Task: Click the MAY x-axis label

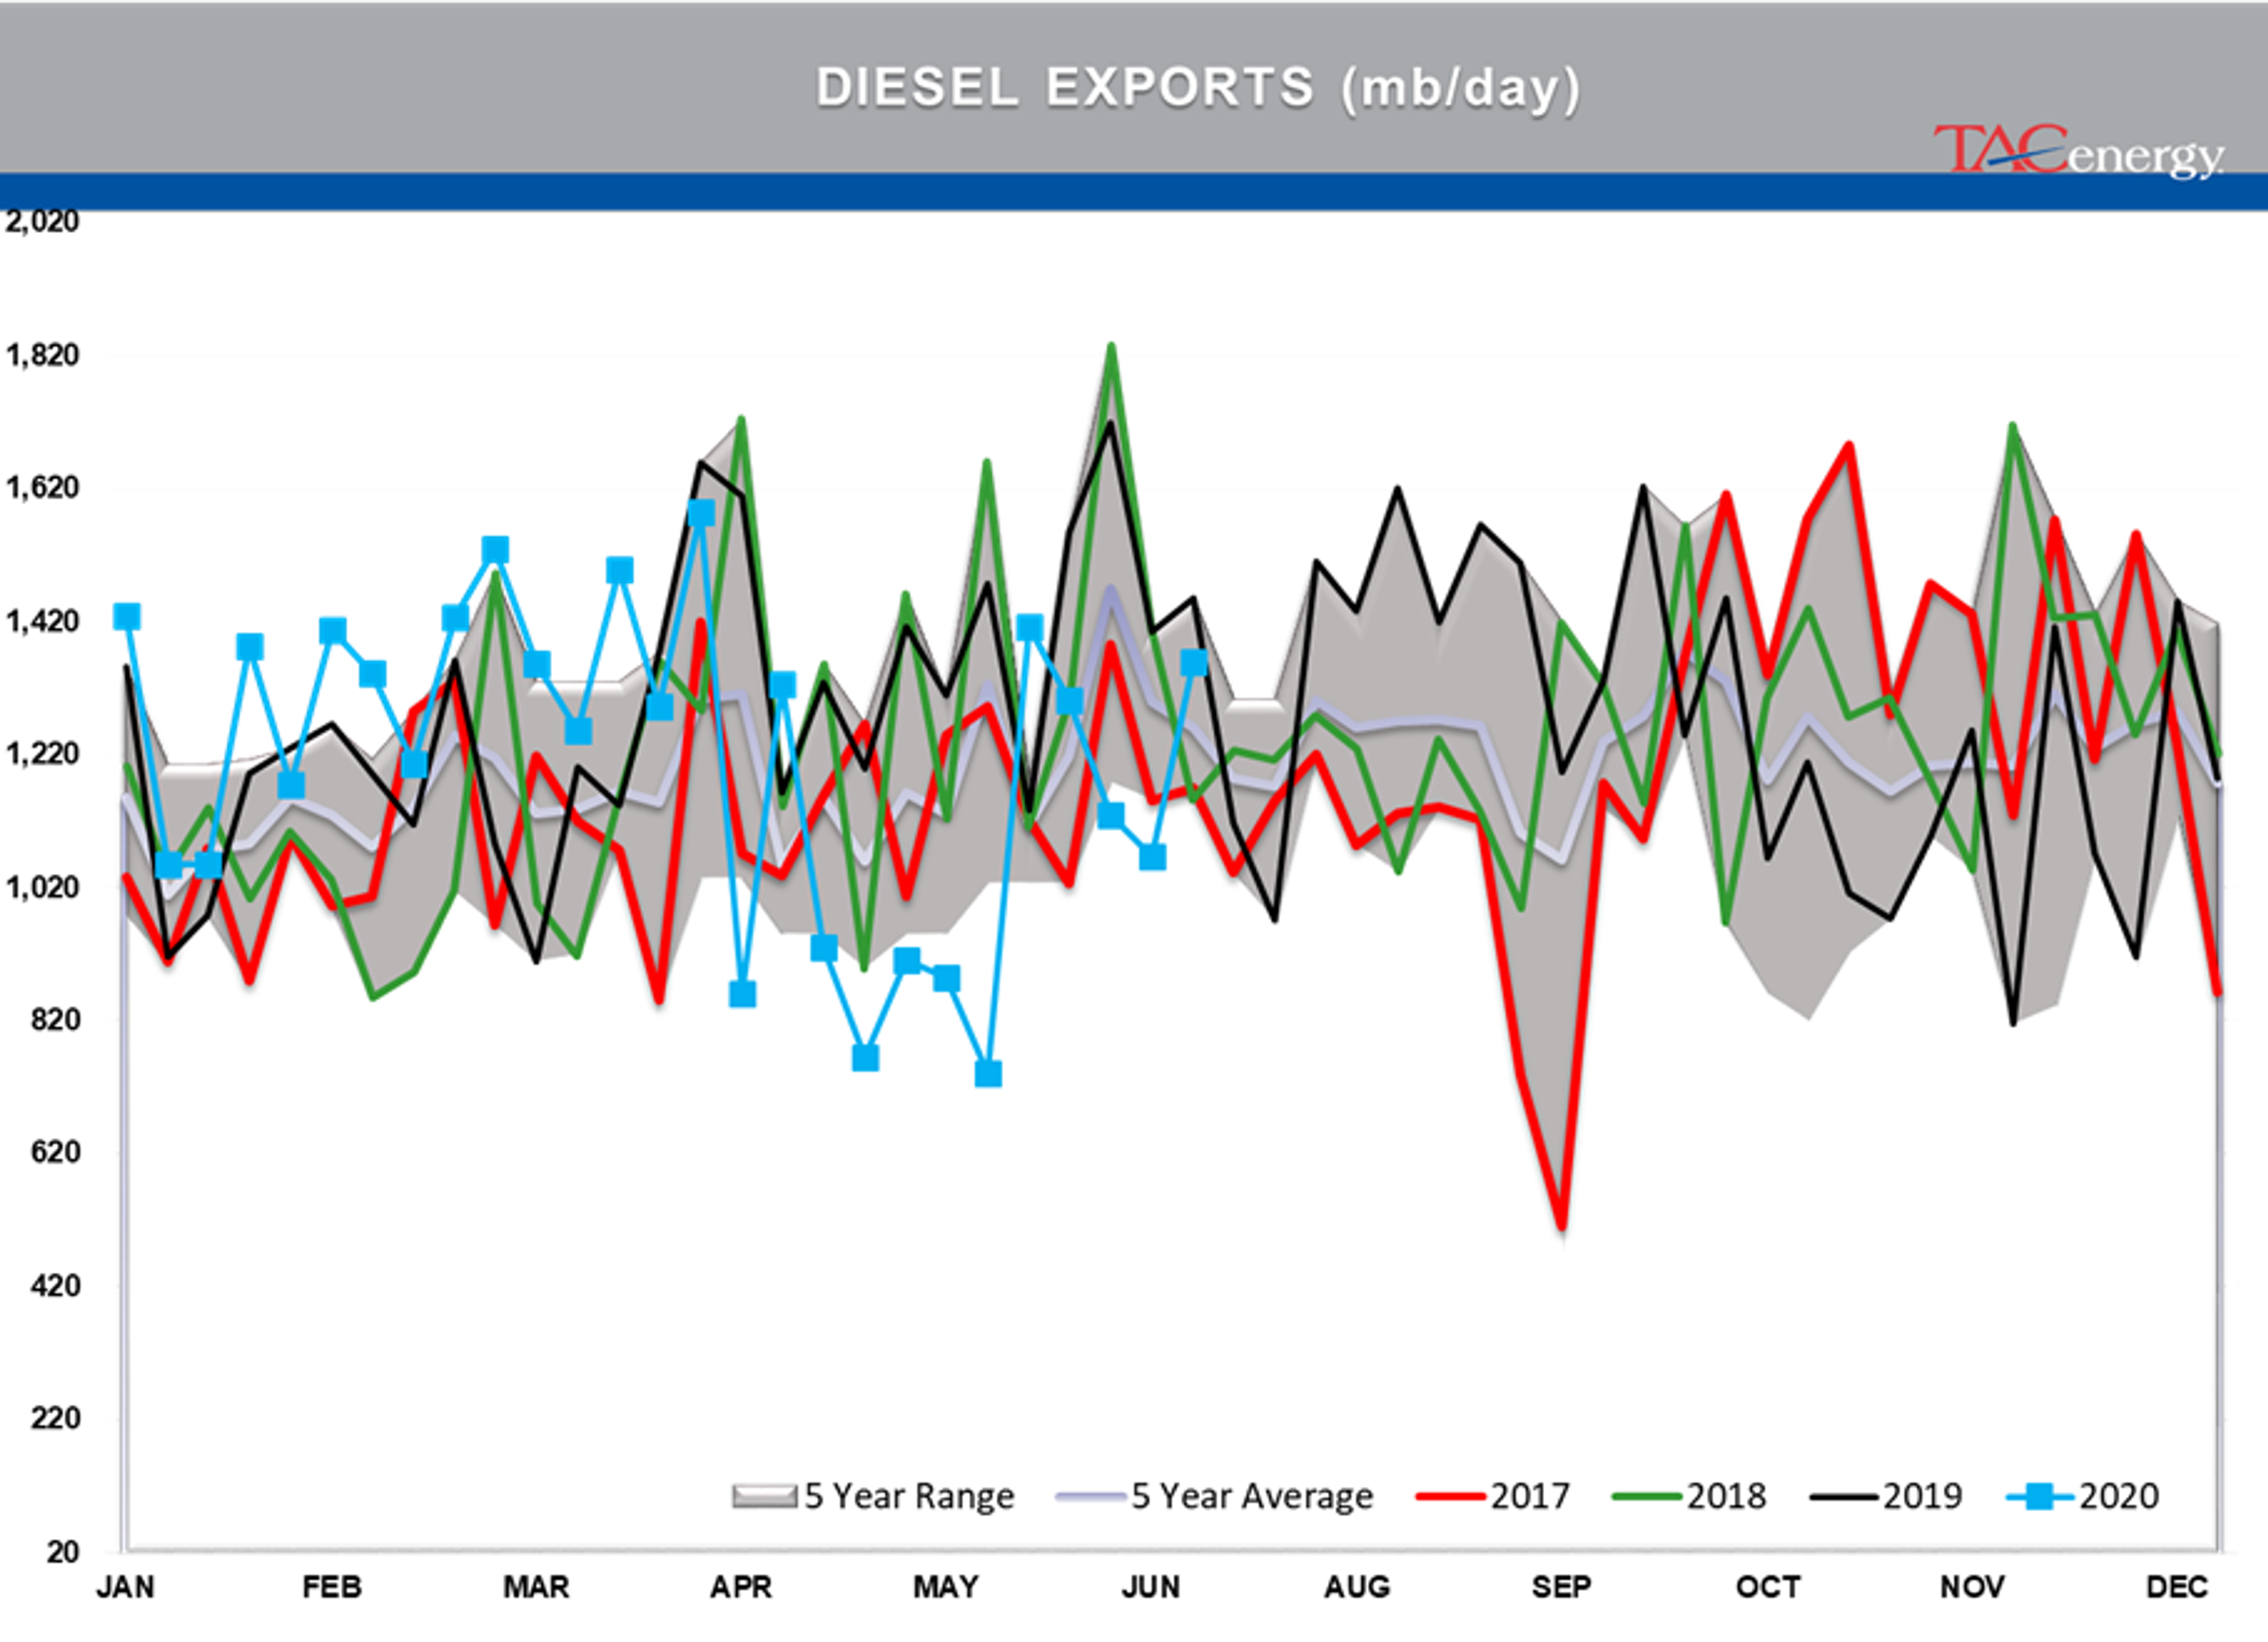Action: tap(946, 1587)
